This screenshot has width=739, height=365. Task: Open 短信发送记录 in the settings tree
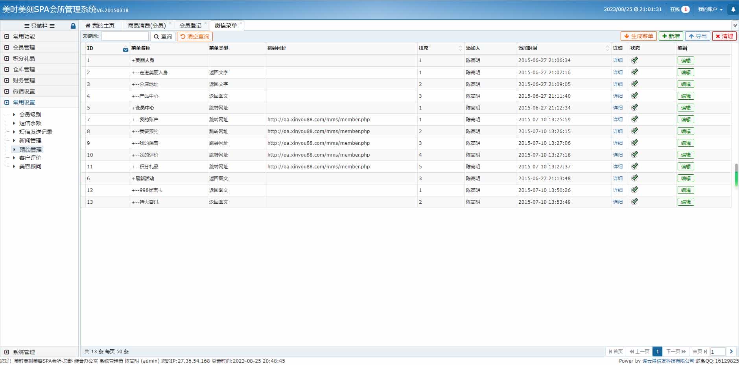pos(36,132)
